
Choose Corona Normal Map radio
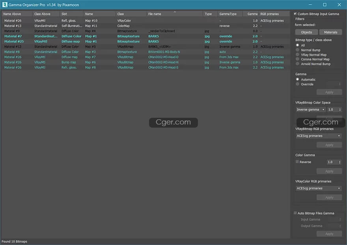[297, 59]
